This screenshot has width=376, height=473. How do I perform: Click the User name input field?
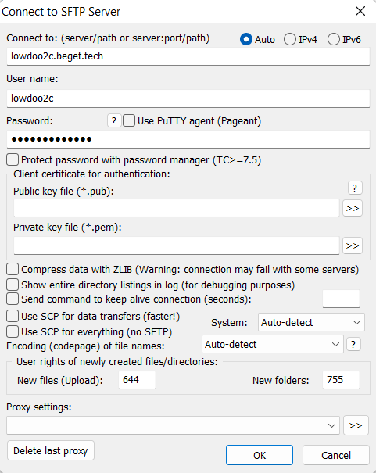point(188,99)
